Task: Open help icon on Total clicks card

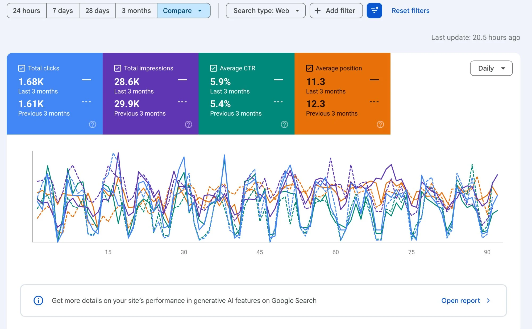Action: pyautogui.click(x=93, y=124)
